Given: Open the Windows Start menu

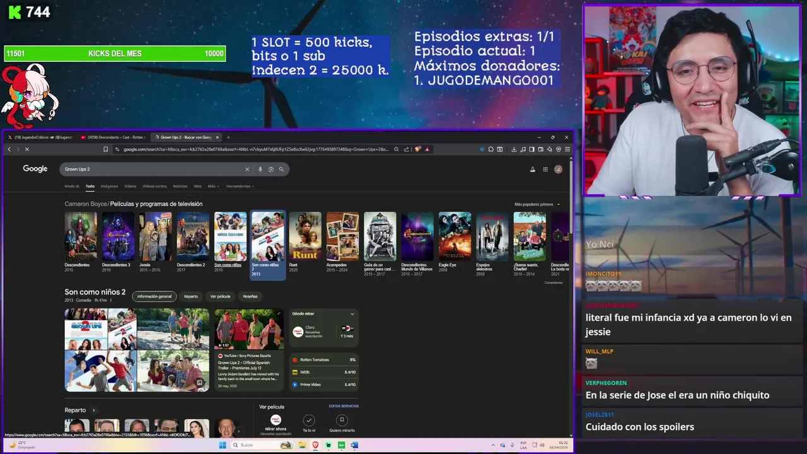Looking at the screenshot, I should click(223, 445).
